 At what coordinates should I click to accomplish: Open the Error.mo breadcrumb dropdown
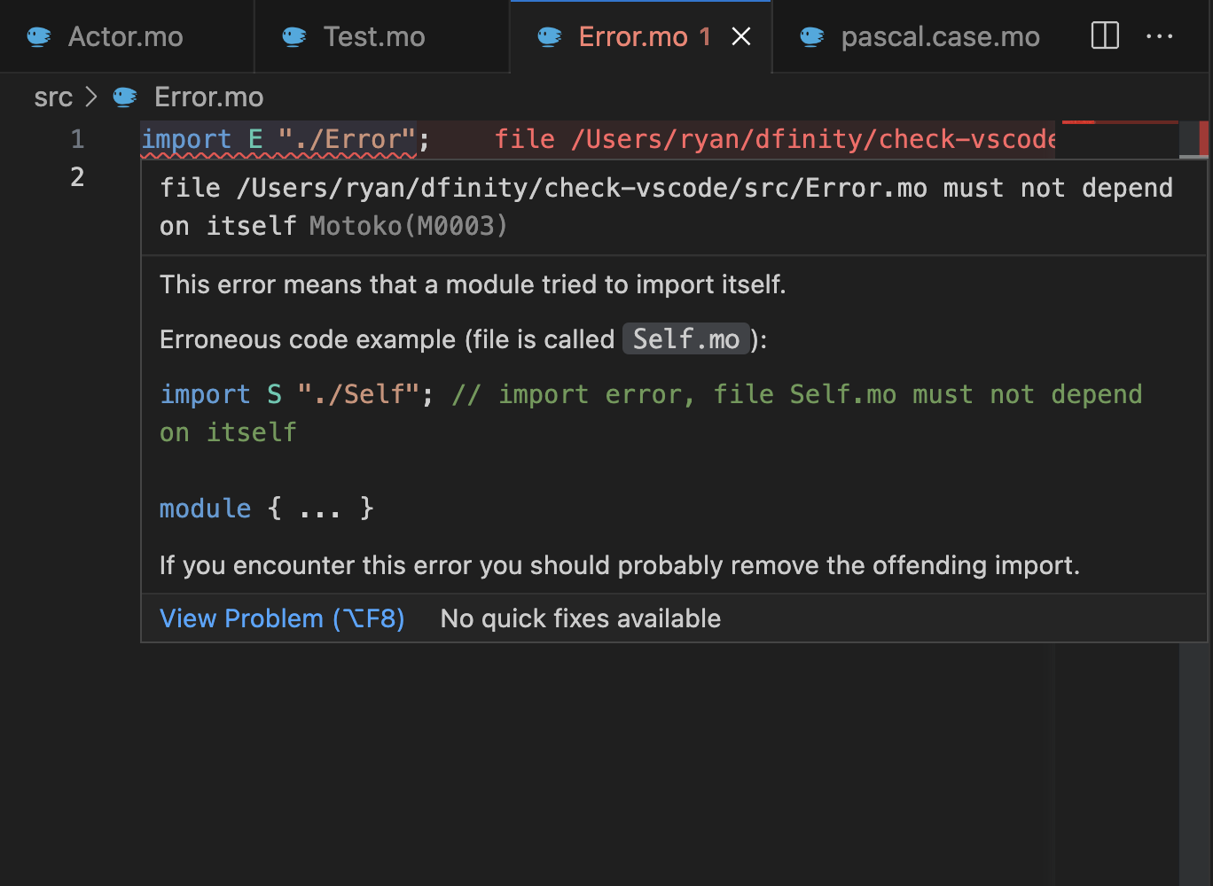click(208, 97)
